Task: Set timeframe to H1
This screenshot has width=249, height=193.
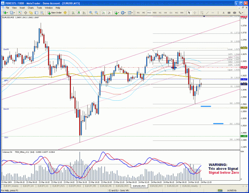Action: pos(160,13)
